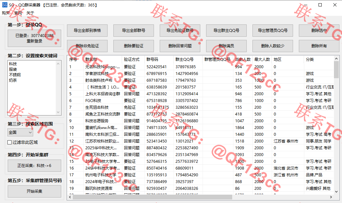The image size is (342, 203).
Task: Select group row 杭州电子科技大学
Action: coord(201,175)
